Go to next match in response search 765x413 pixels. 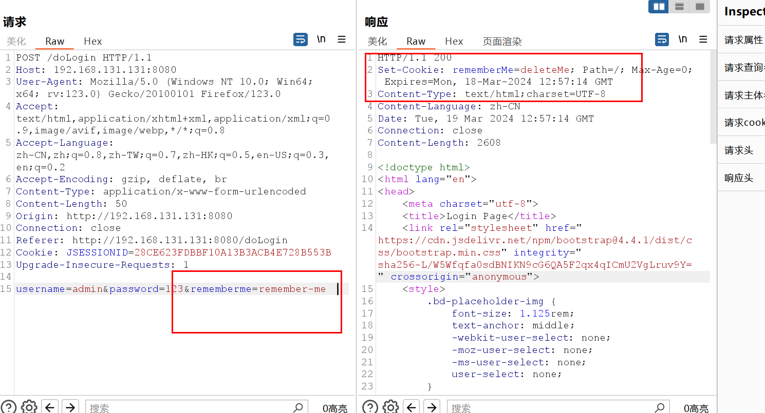point(432,407)
